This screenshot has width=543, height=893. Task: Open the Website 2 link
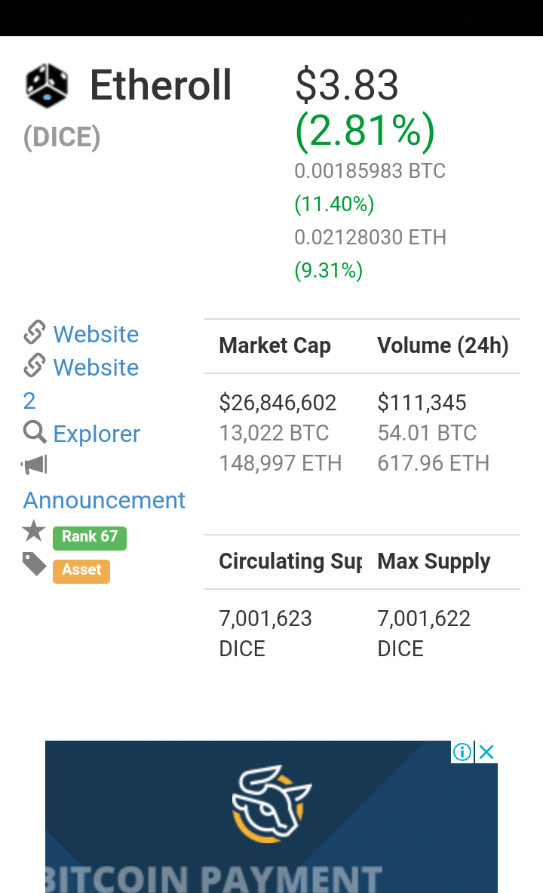(81, 384)
